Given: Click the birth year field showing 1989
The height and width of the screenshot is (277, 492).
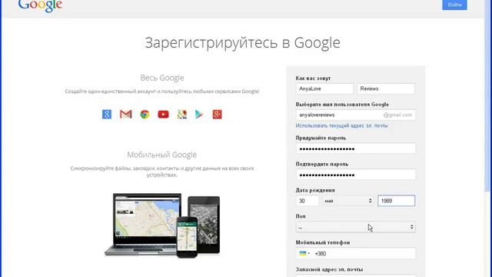Looking at the screenshot, I should click(397, 201).
